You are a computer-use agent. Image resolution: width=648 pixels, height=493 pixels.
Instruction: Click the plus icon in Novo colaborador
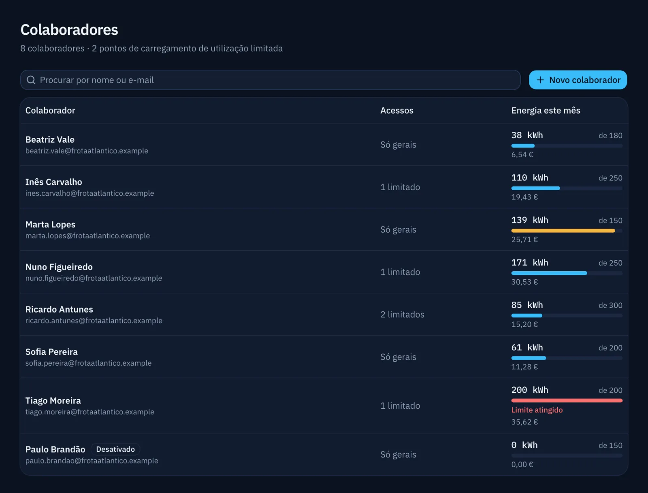[540, 80]
